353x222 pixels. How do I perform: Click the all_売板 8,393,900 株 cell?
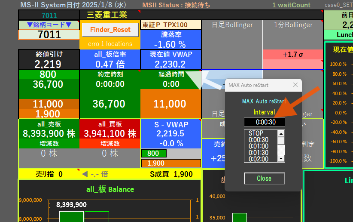[x=49, y=129]
